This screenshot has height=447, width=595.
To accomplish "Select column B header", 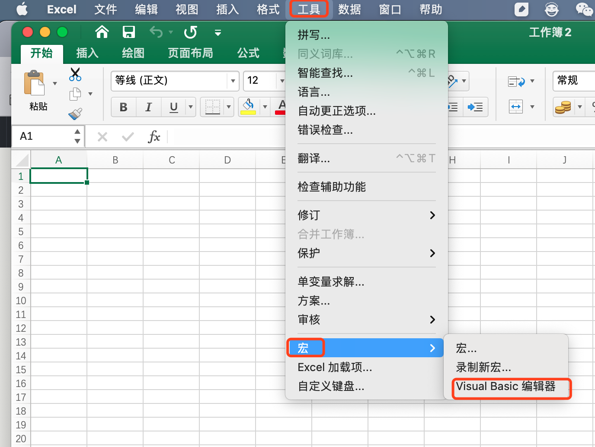I will coord(115,160).
